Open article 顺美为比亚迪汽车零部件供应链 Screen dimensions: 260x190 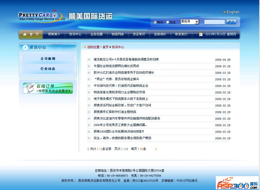pos(127,118)
